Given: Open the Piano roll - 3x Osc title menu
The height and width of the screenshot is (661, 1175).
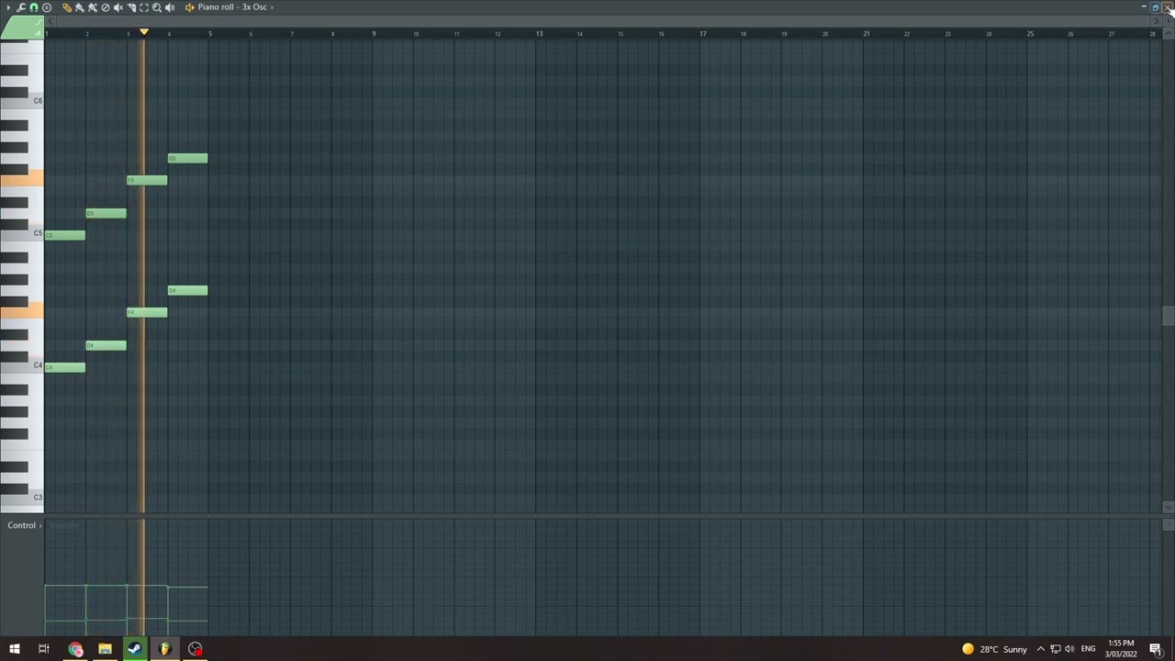Looking at the screenshot, I should tap(232, 7).
